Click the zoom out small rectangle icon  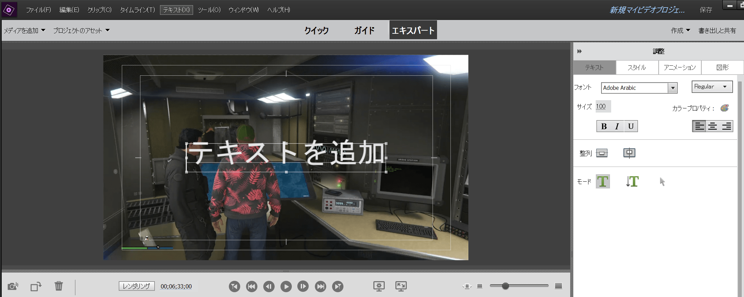pyautogui.click(x=480, y=286)
